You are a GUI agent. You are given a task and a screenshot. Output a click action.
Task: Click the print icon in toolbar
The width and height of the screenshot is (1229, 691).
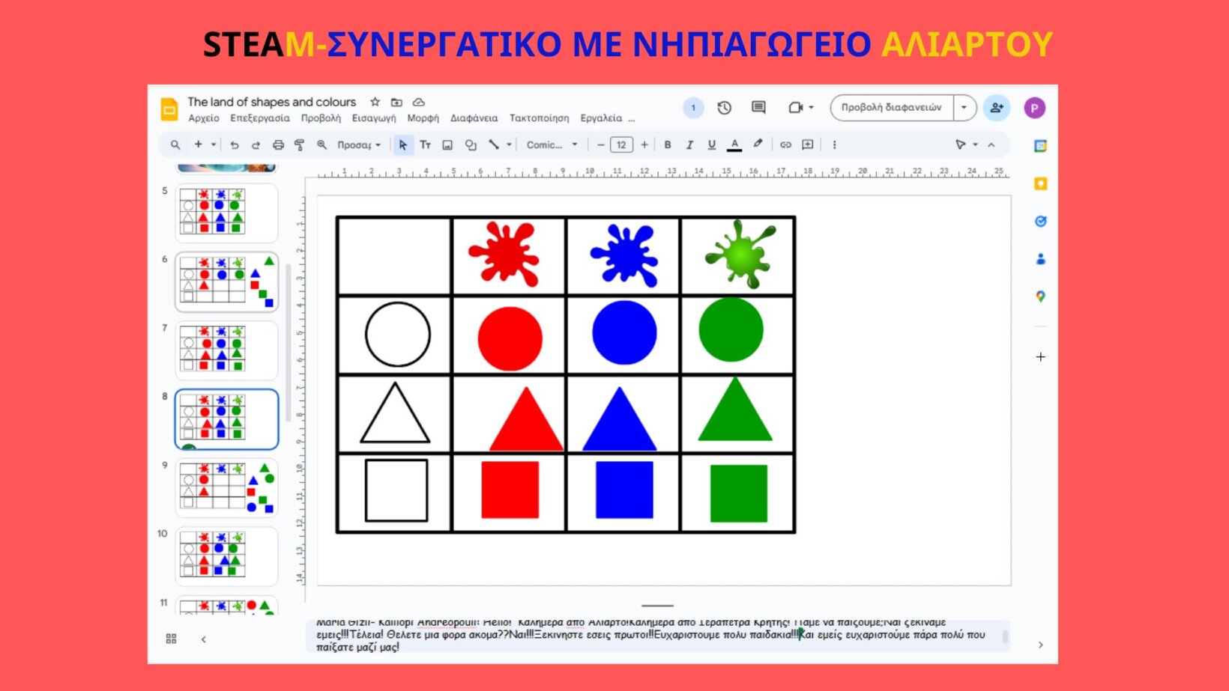278,145
